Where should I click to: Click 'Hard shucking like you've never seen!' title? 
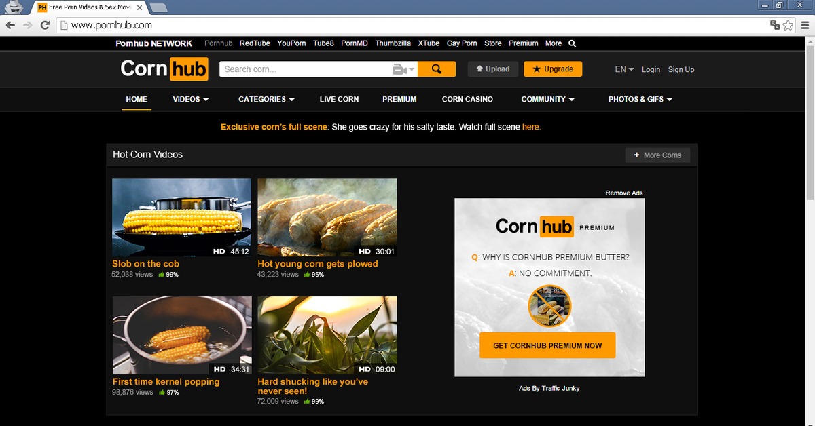pos(313,387)
